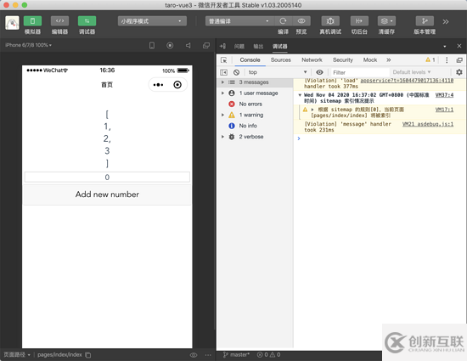Open the Default levels dropdown
The width and height of the screenshot is (467, 361).
[x=411, y=72]
